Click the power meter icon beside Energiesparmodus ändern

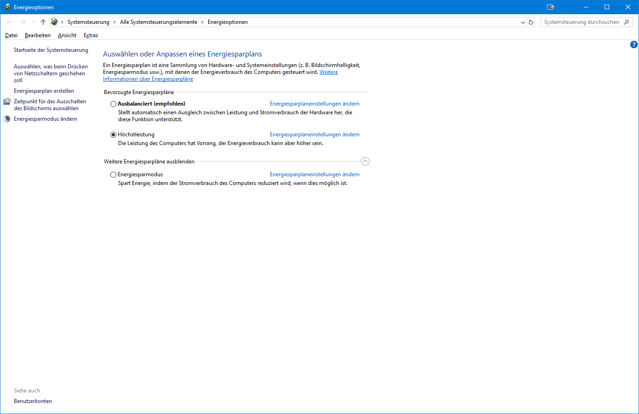tap(6, 118)
